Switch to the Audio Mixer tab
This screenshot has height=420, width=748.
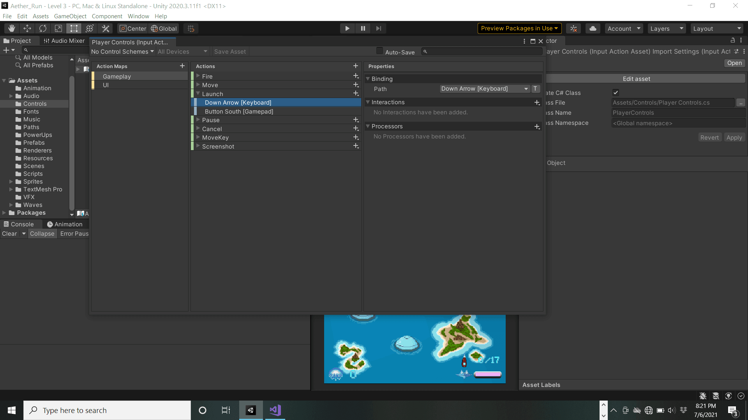[64, 41]
